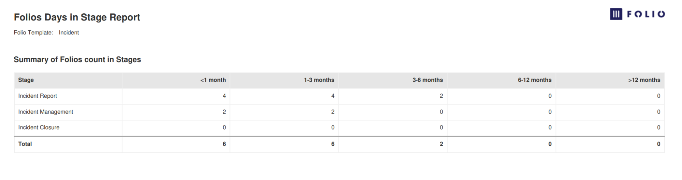Click the Folios Days in Stage Report title
This screenshot has width=682, height=180.
77,17
